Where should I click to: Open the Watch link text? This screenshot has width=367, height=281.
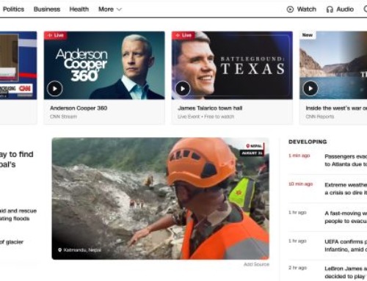tap(307, 10)
